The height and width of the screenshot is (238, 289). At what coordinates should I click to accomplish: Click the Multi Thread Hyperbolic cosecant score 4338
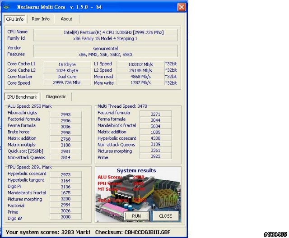pyautogui.click(x=155, y=138)
